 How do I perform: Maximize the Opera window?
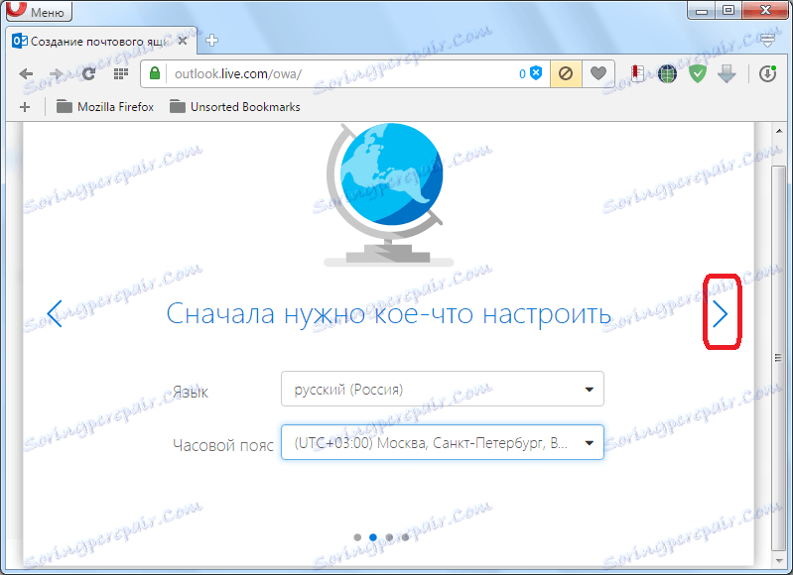(728, 10)
